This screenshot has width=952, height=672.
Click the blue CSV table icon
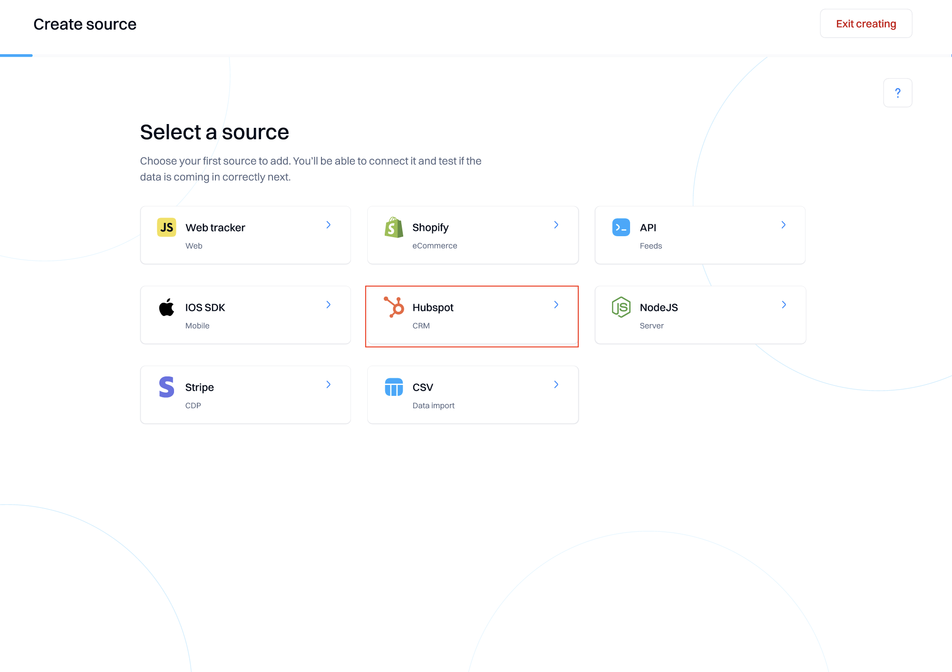tap(394, 387)
